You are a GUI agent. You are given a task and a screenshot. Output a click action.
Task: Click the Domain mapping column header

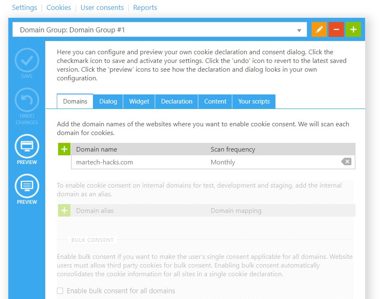pos(236,210)
